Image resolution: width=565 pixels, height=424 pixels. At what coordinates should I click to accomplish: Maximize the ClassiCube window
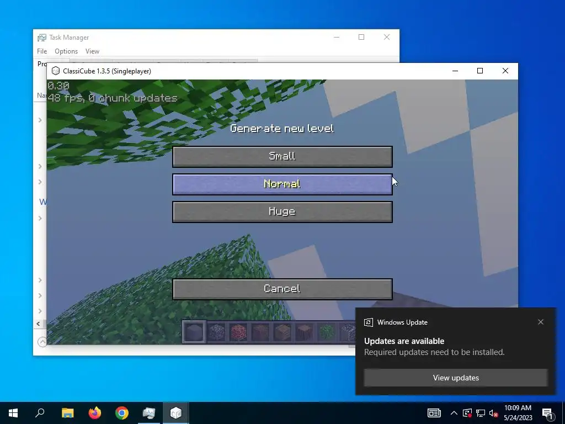[x=480, y=71]
